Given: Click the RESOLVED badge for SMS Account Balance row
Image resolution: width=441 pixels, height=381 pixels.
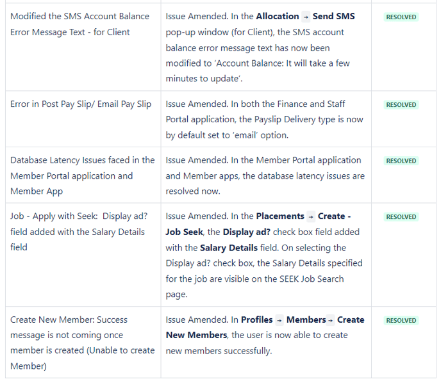Looking at the screenshot, I should click(x=401, y=17).
